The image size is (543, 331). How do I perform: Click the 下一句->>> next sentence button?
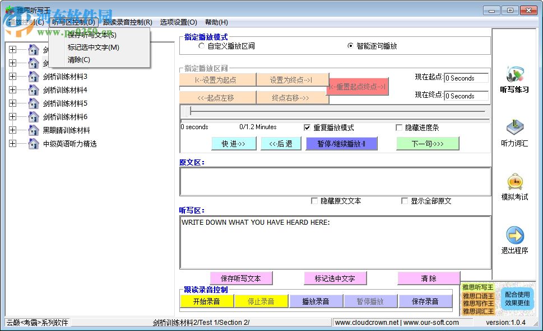pos(428,143)
